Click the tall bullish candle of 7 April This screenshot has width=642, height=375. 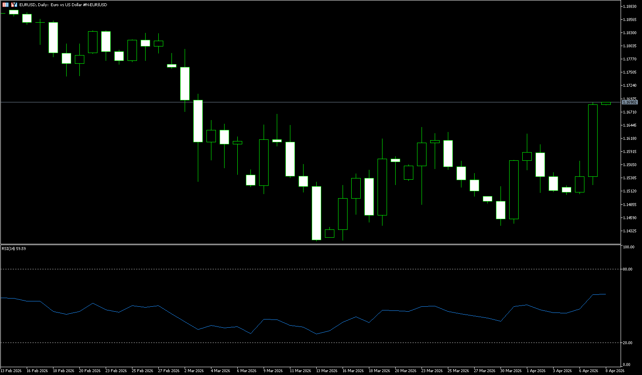593,140
